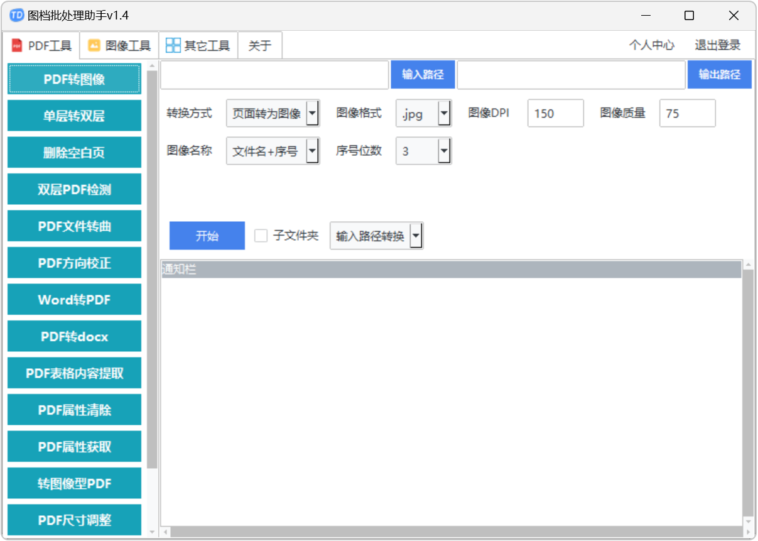The height and width of the screenshot is (541, 758).
Task: Open the 输入路径转换 dropdown
Action: click(x=376, y=236)
